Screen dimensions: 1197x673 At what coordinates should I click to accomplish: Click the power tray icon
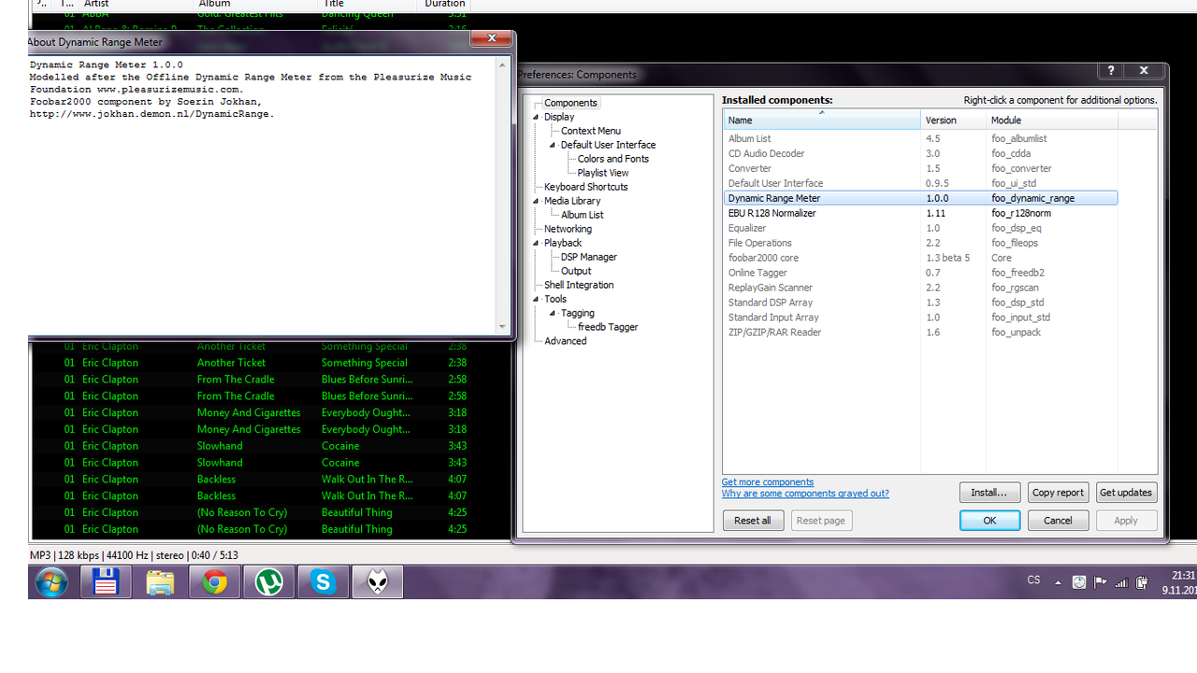click(x=1142, y=582)
